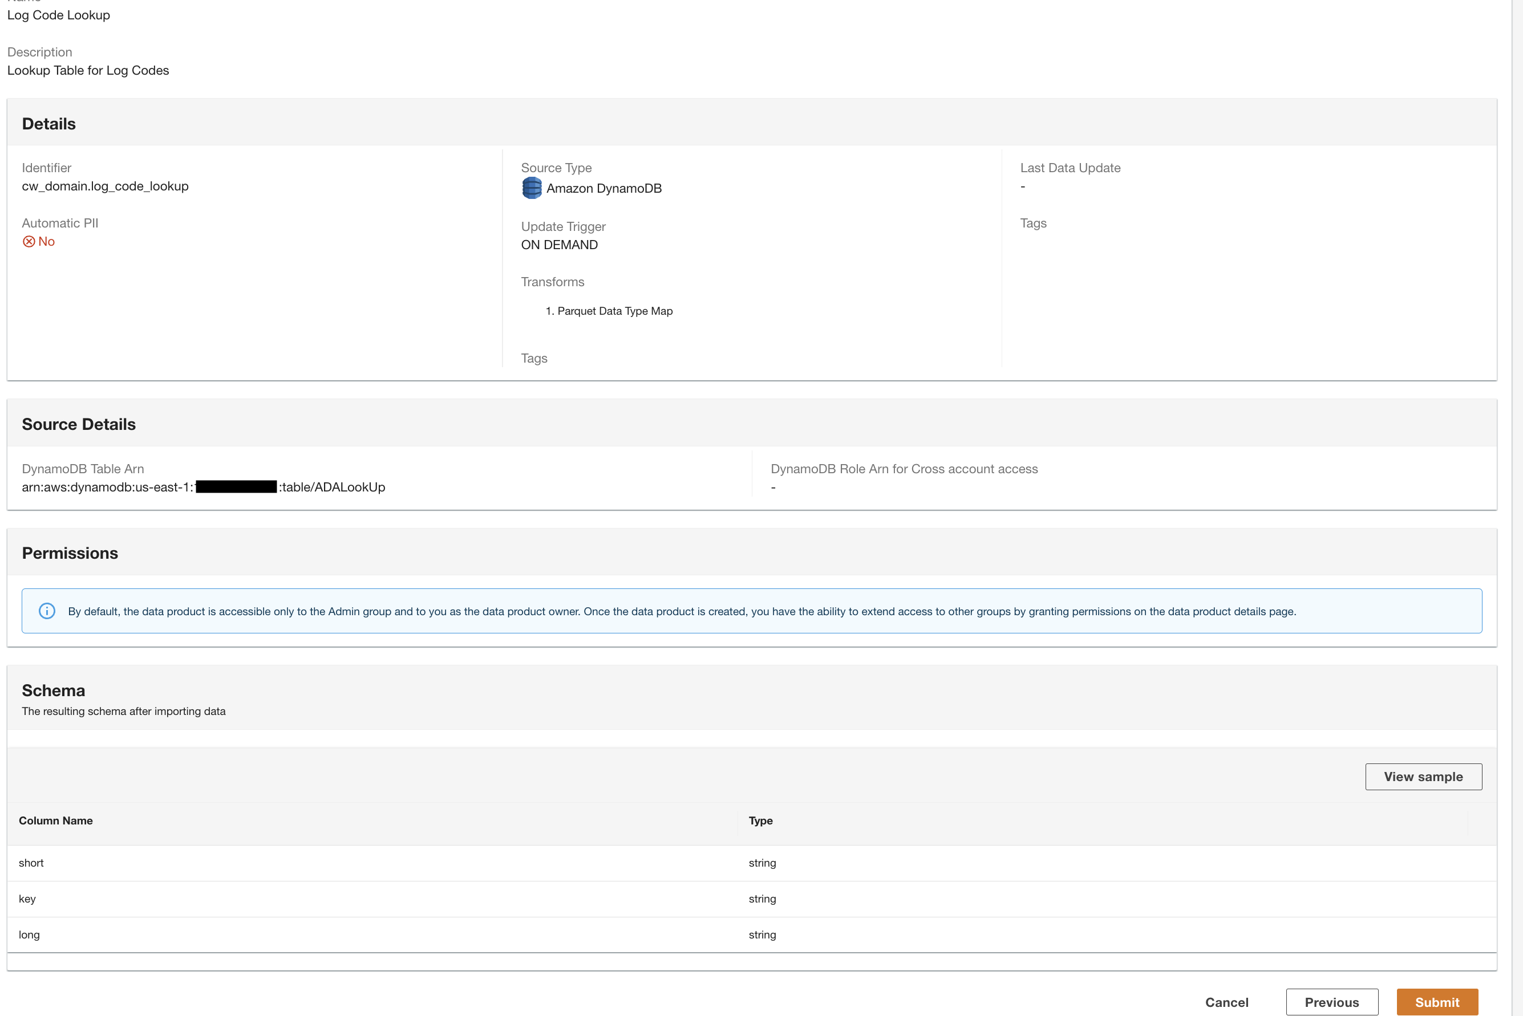Click the Cancel button
1523x1016 pixels.
point(1226,1002)
